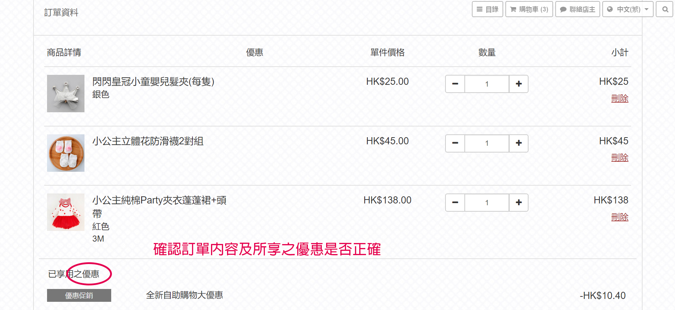This screenshot has width=675, height=310.
Task: Increase quantity of the anti-slip socks
Action: 519,143
